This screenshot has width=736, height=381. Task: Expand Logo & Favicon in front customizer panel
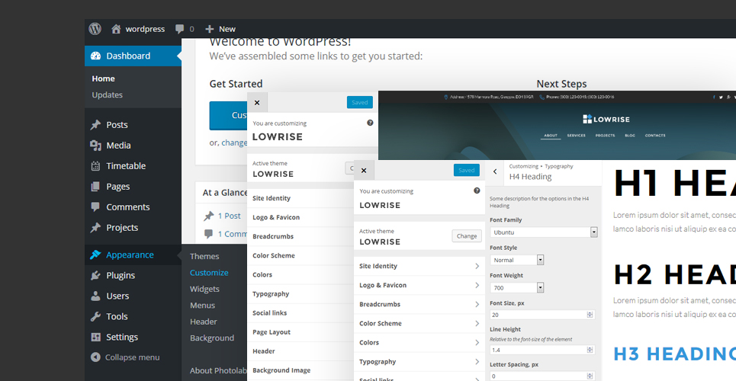coord(419,285)
